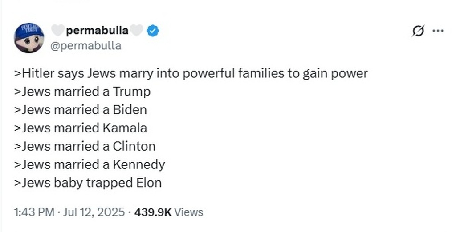Screen dimensions: 456x232
Task: Click the 439.9K view count number
Action: [x=152, y=212]
